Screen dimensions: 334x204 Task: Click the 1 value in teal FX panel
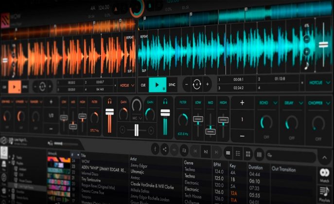pos(242,119)
